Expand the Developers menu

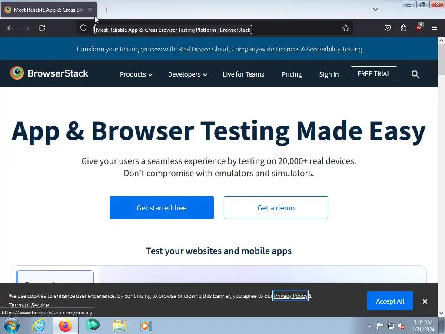[x=187, y=74]
